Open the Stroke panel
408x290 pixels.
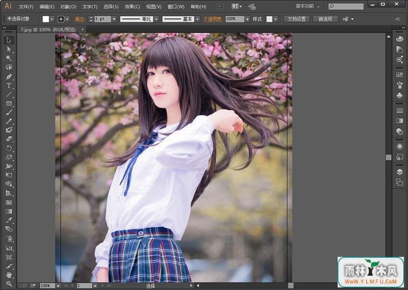(x=399, y=111)
